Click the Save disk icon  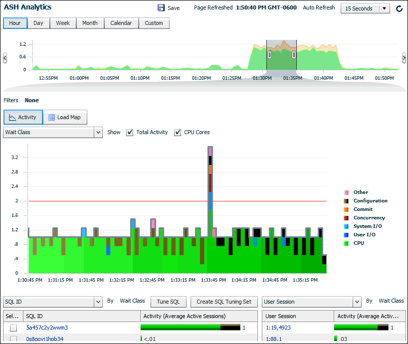(161, 8)
